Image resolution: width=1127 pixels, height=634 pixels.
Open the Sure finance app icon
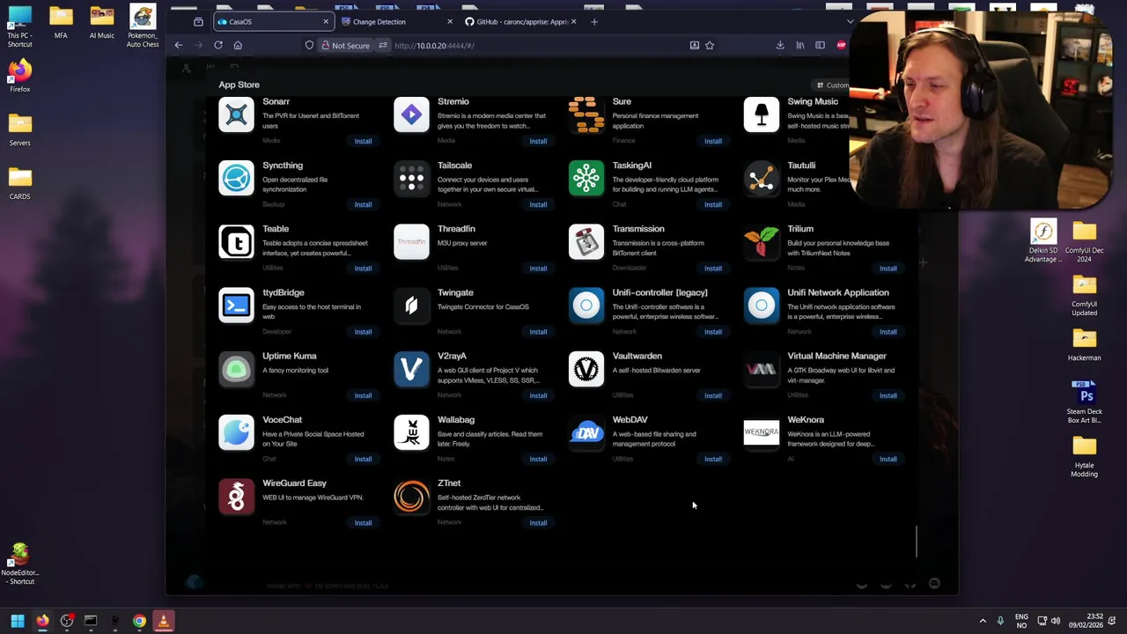coord(586,114)
